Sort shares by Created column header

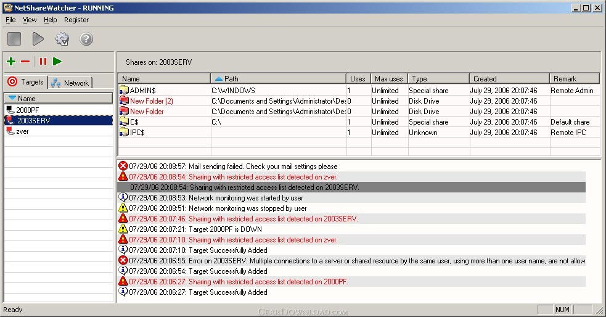509,78
